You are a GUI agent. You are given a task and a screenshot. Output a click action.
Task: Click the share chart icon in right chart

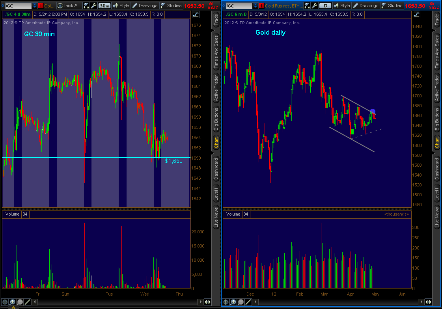(x=307, y=6)
